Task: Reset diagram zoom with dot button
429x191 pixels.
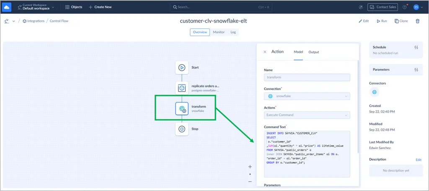Action: 250,174
